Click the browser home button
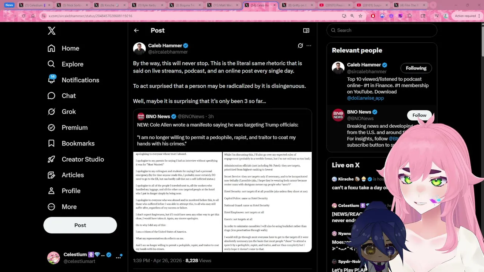Viewport: 484px width, 272px height. [x=33, y=16]
